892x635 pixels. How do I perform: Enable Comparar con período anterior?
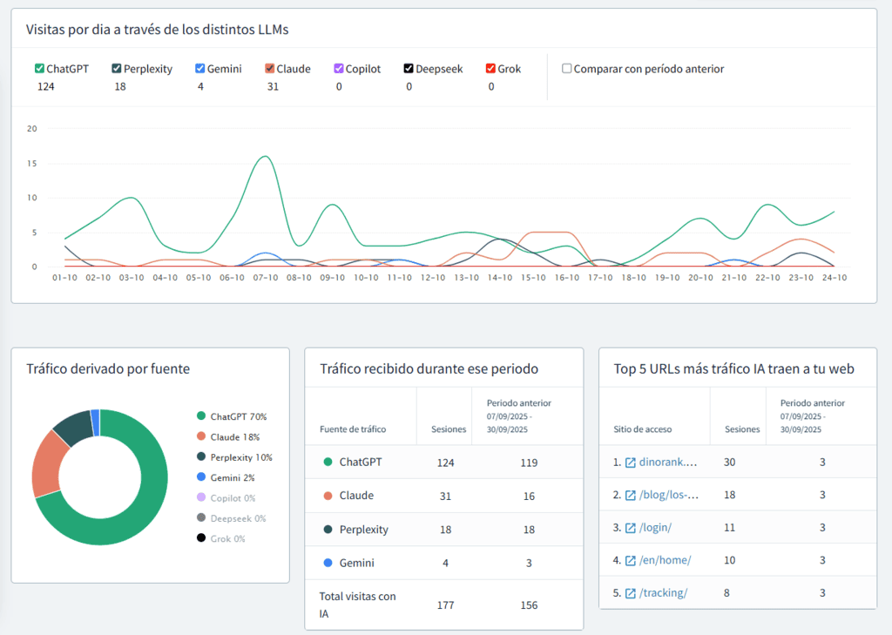point(566,68)
